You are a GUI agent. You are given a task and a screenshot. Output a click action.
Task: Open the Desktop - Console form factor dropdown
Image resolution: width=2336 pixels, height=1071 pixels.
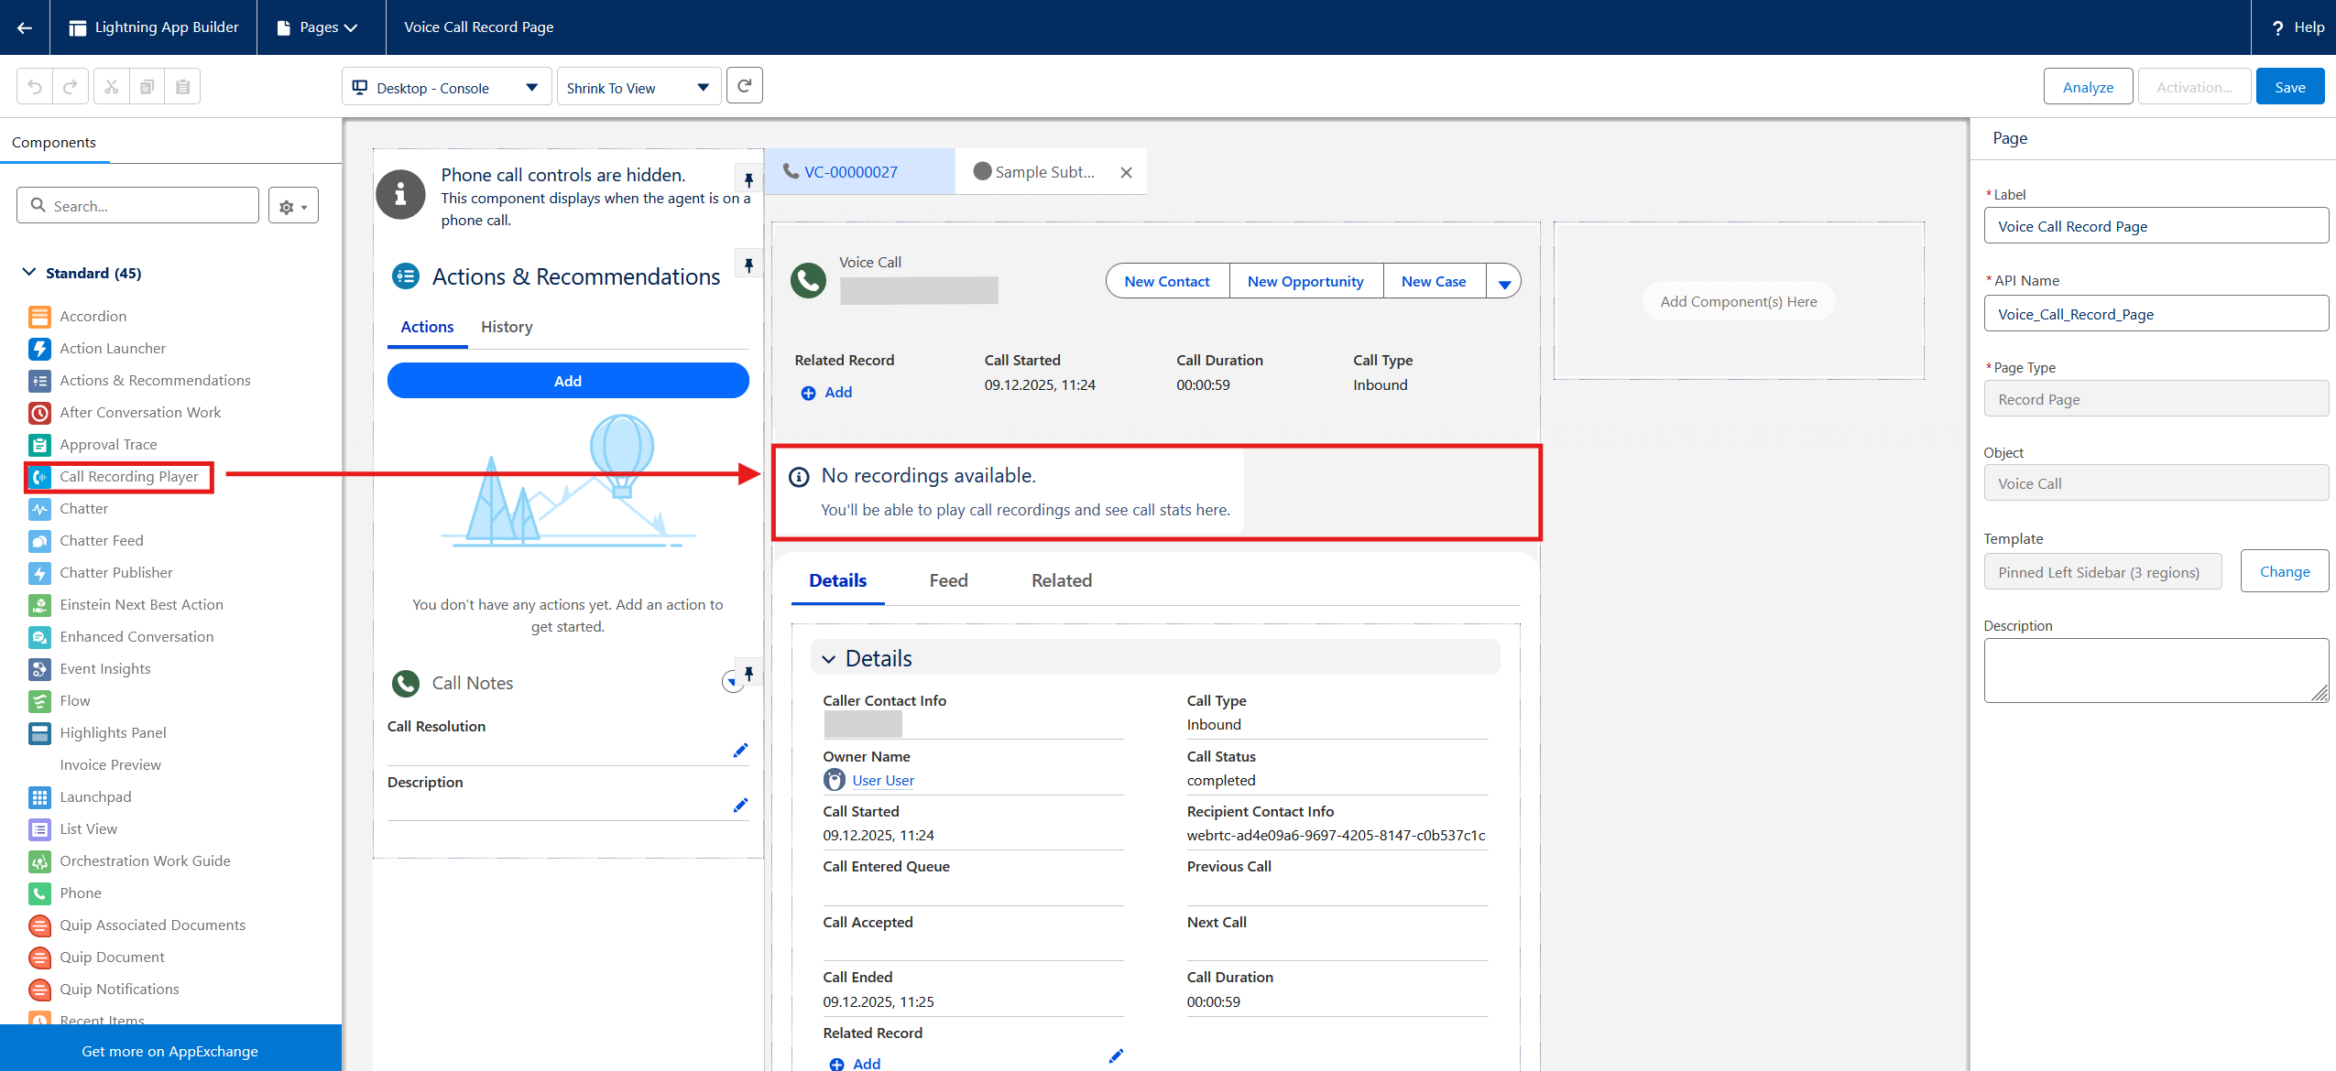(446, 88)
